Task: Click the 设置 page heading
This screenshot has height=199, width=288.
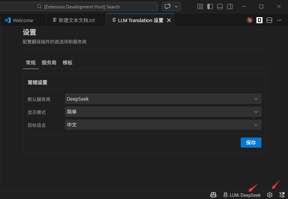Action: click(29, 32)
